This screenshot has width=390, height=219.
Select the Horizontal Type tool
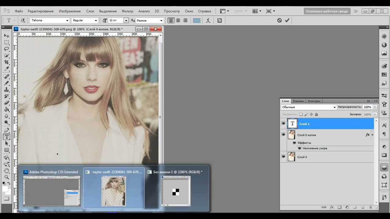click(6, 137)
